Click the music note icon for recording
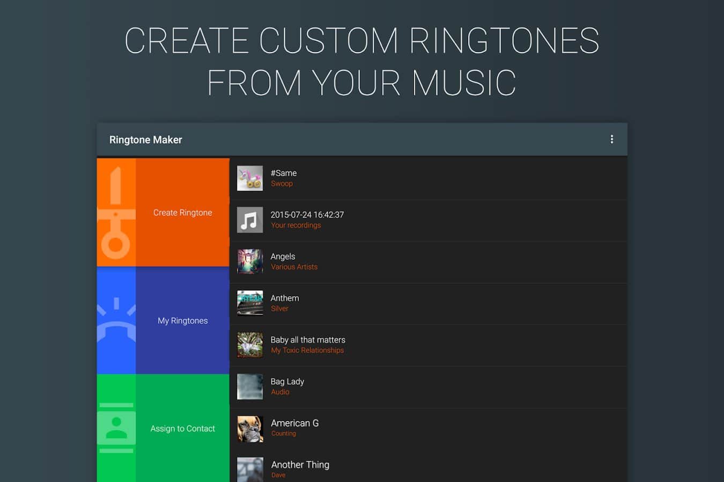Image resolution: width=724 pixels, height=482 pixels. click(x=250, y=220)
